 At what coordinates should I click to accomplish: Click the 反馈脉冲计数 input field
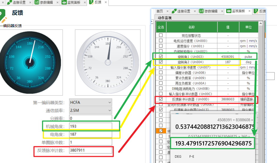pos(91,150)
